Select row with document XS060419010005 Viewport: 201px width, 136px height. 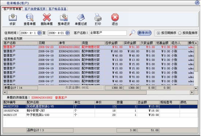click(x=98, y=55)
